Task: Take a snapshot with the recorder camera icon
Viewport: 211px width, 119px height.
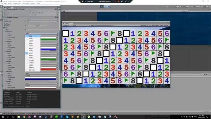Action: point(122,1)
